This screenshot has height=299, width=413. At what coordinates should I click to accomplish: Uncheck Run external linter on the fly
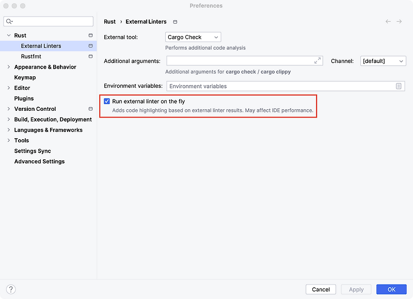pyautogui.click(x=107, y=102)
